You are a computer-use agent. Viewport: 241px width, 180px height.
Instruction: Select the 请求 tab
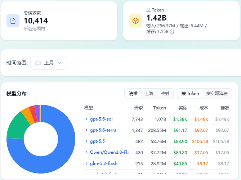click(133, 94)
